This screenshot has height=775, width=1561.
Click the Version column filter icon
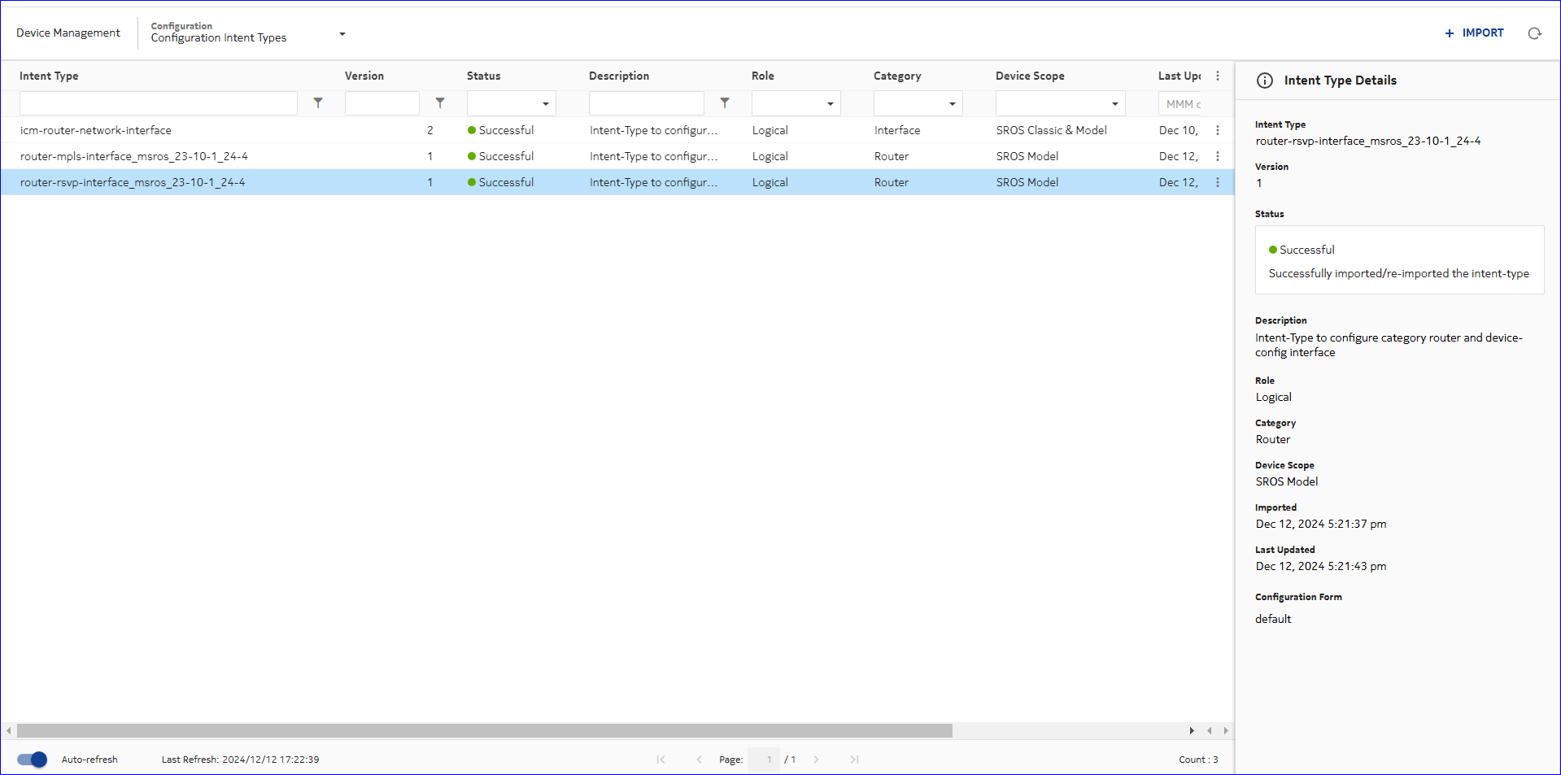point(440,103)
